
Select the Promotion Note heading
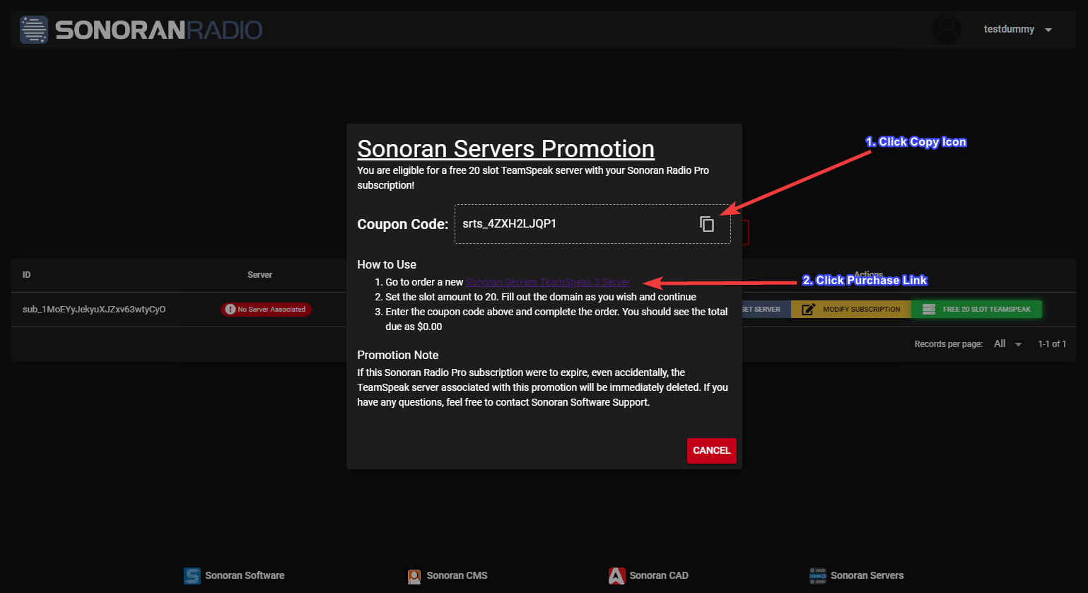(x=397, y=356)
